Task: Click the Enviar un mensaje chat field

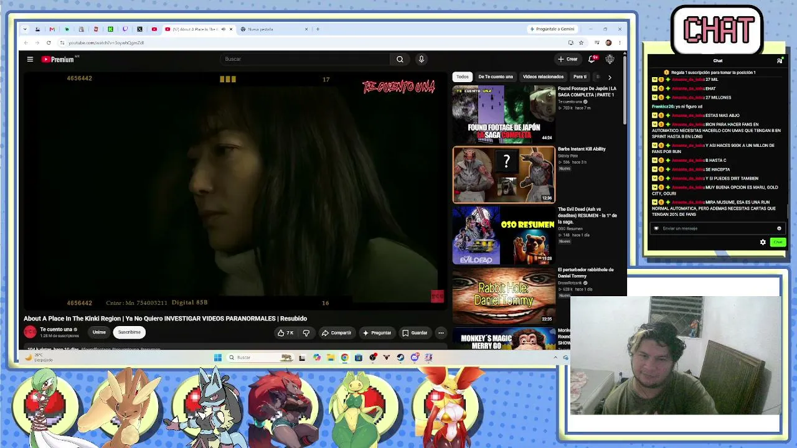Action: [717, 228]
